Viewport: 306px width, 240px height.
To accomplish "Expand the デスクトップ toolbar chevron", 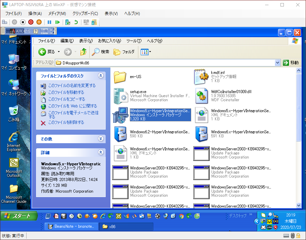I will click(x=251, y=214).
